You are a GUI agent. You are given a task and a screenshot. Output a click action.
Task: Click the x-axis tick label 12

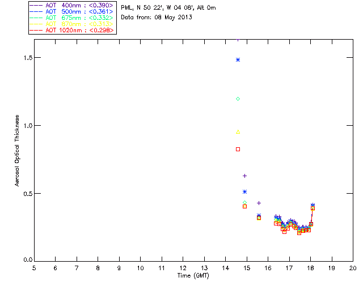tap(183, 268)
